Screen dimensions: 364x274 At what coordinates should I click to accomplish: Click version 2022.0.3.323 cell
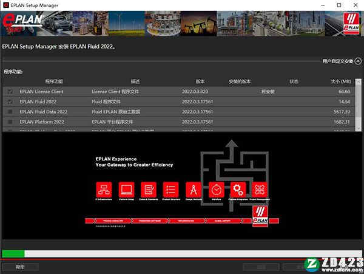click(x=195, y=92)
